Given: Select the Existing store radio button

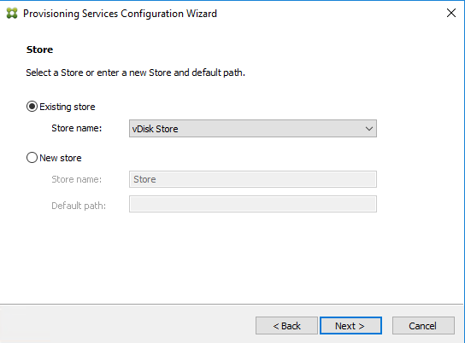Looking at the screenshot, I should pyautogui.click(x=32, y=107).
